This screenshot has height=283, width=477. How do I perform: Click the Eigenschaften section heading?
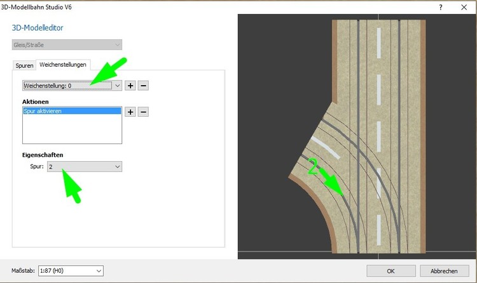[x=43, y=155]
